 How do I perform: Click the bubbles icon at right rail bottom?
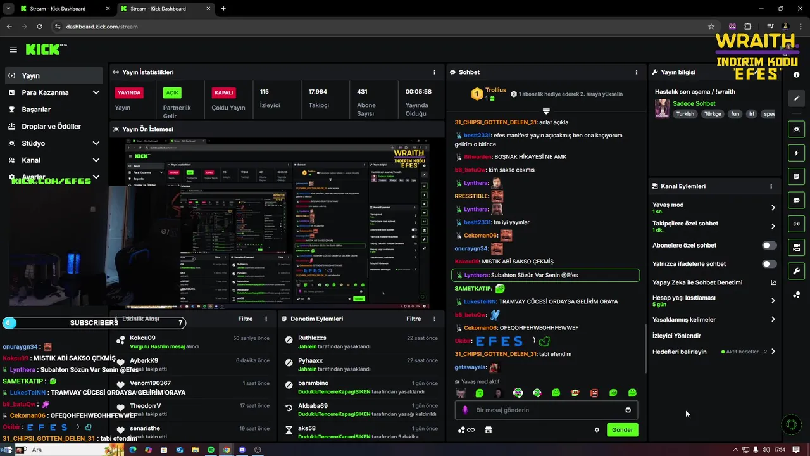[x=796, y=295]
